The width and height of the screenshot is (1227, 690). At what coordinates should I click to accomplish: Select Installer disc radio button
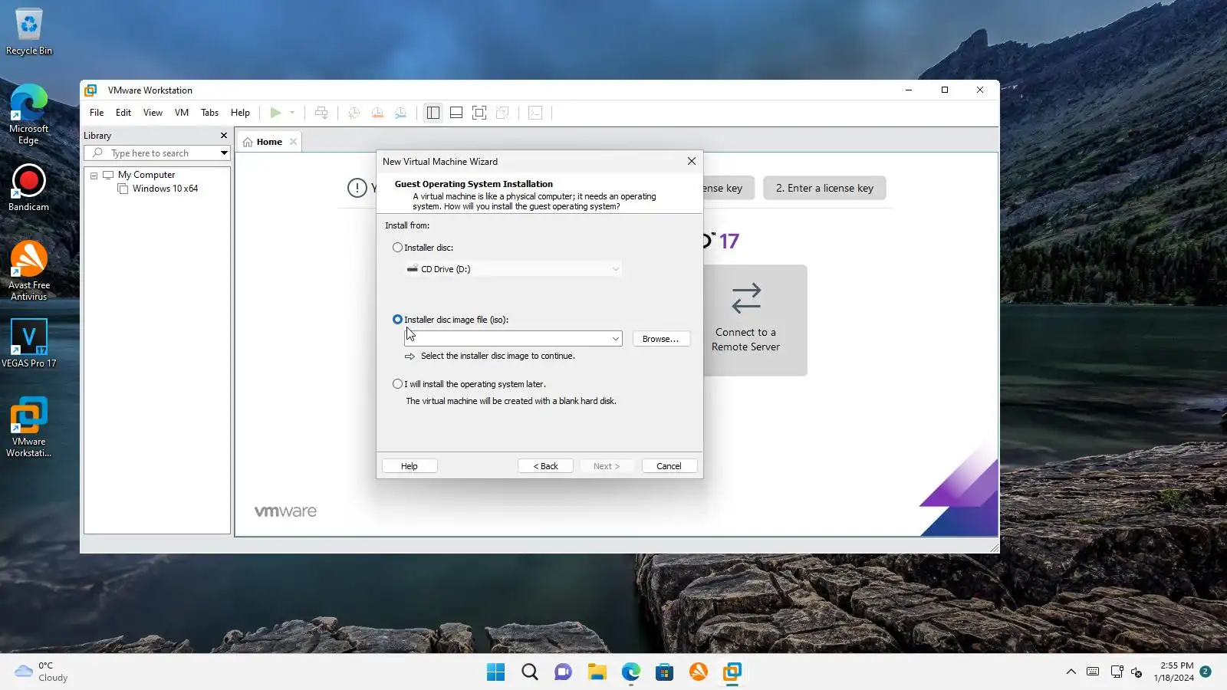397,248
